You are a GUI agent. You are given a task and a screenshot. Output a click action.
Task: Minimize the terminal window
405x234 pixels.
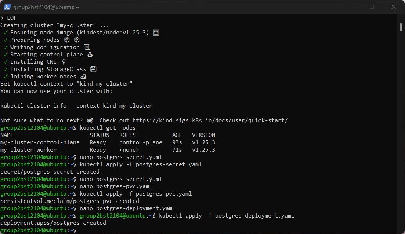coord(351,7)
